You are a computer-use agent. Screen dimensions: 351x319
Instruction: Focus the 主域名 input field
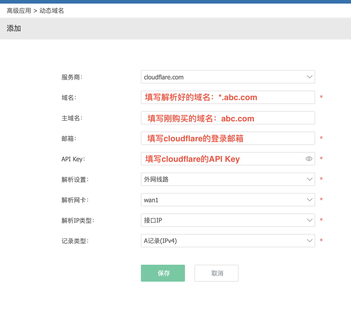pyautogui.click(x=228, y=118)
